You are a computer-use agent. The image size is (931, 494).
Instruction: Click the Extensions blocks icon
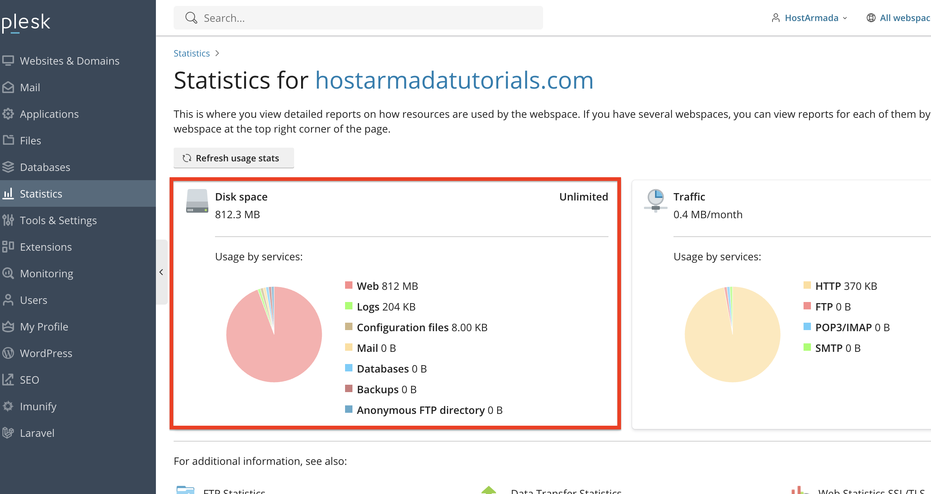click(x=8, y=247)
